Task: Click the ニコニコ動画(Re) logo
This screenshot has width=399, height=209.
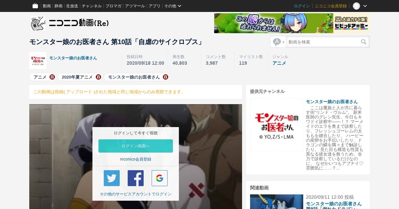Action: pos(70,23)
